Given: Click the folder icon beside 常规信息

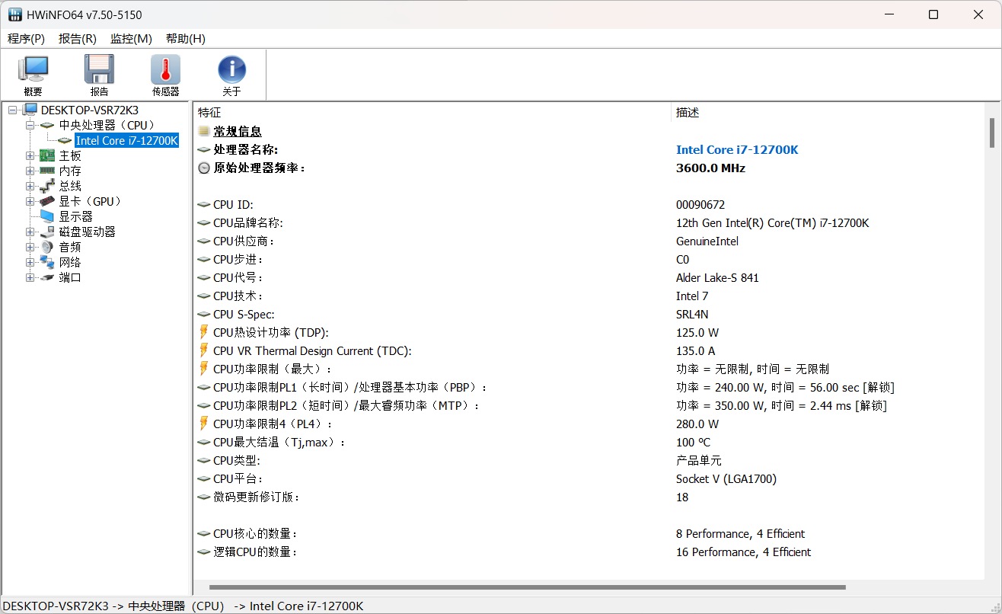Looking at the screenshot, I should 204,131.
